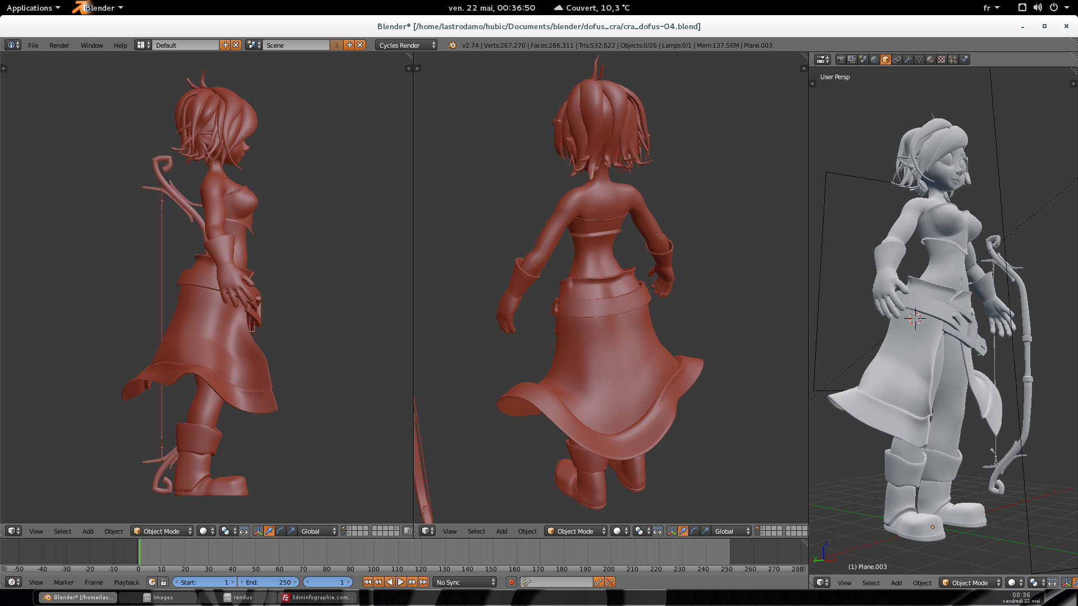Click the End frame field showing 250
Screen dimensions: 1078x606
pyautogui.click(x=268, y=582)
